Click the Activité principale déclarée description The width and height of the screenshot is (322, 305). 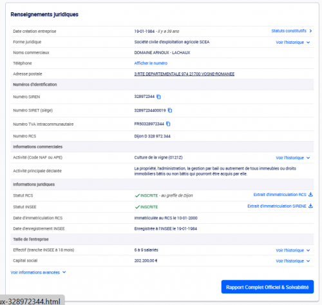click(x=215, y=171)
